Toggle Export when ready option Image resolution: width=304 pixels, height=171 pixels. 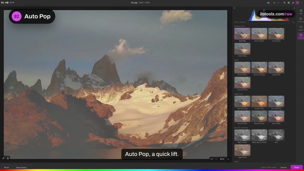tap(268, 167)
